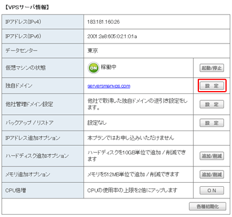Click the 設定なし backup value
Screen dimensions: 232x217
(97, 123)
